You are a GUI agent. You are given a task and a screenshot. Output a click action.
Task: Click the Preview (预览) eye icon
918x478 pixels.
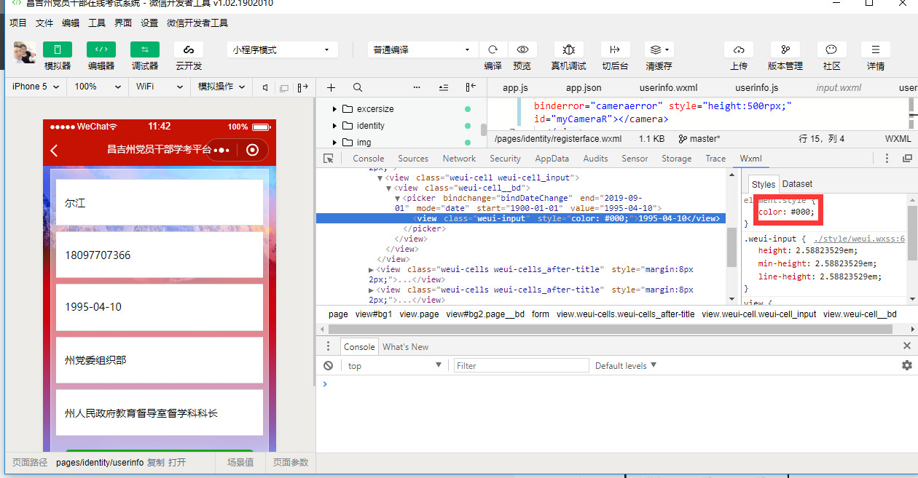(522, 49)
